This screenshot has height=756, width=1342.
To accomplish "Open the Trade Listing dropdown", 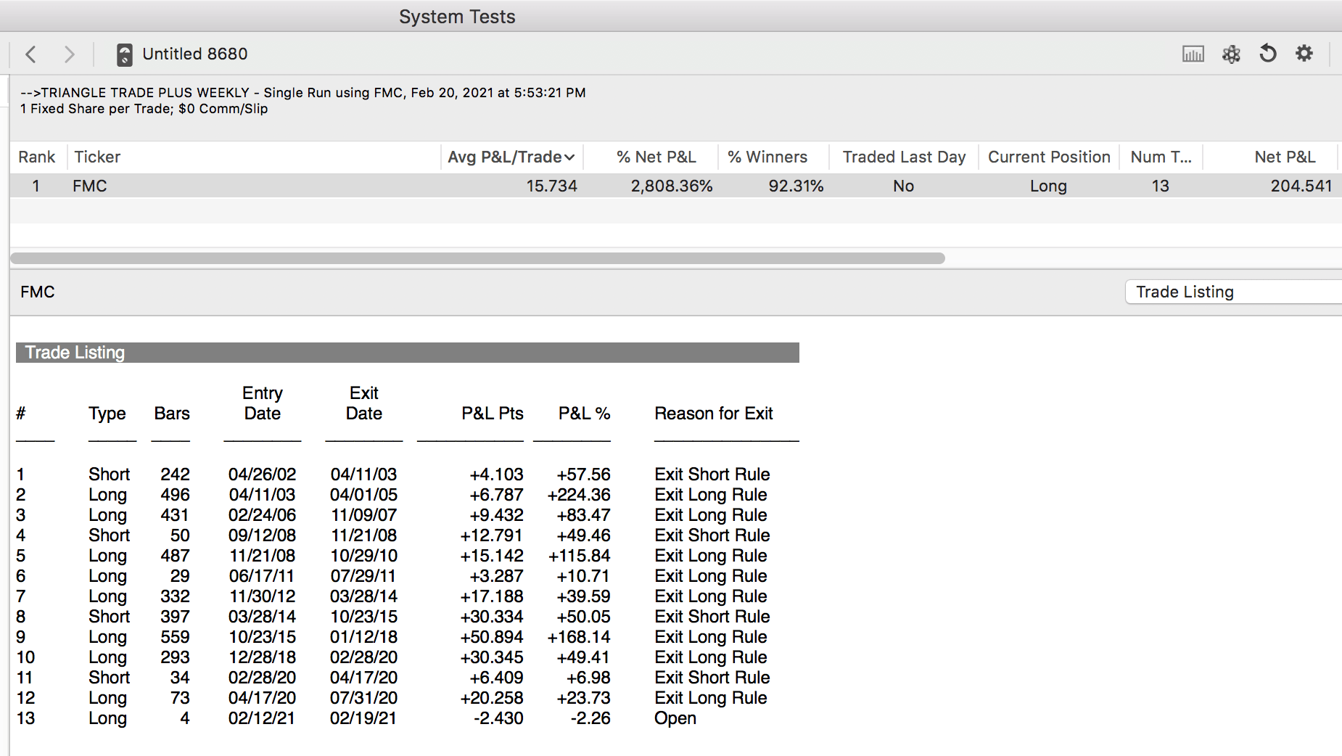I will coord(1233,292).
